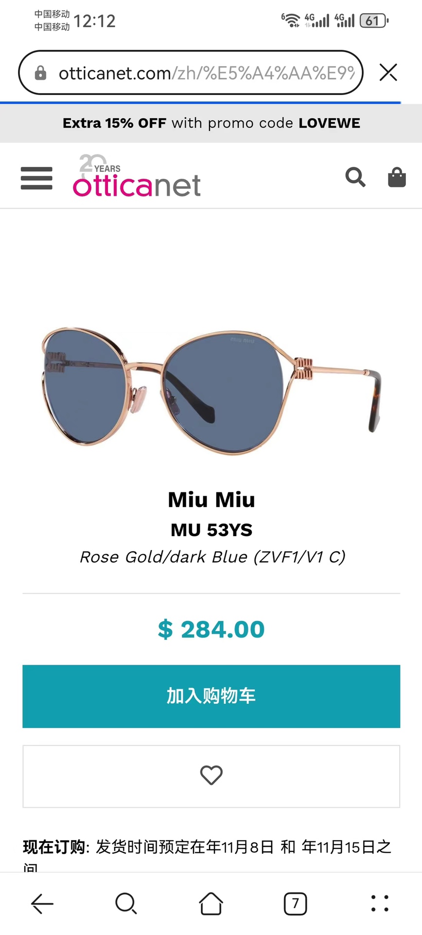Tap the $ 284.00 price

(x=211, y=629)
